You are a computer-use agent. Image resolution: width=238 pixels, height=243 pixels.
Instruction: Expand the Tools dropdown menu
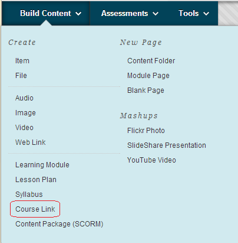click(194, 14)
